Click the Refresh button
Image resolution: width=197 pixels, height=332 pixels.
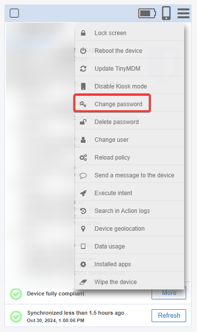tap(169, 316)
